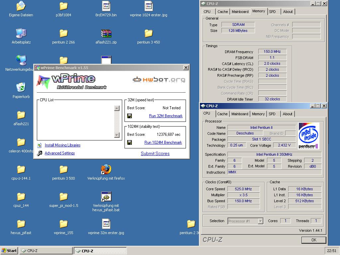Select the aflash221.zip archive icon
The width and height of the screenshot is (340, 255).
(x=106, y=33)
